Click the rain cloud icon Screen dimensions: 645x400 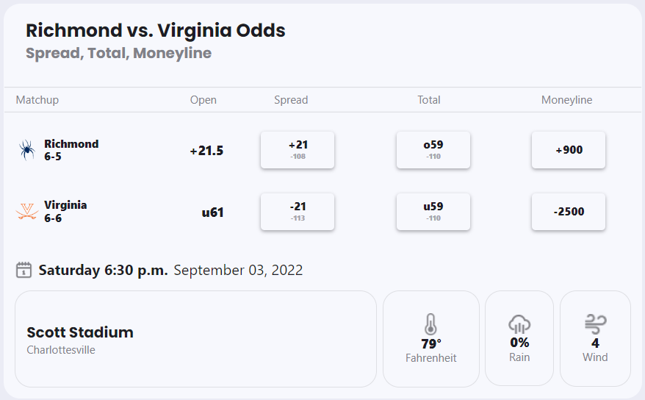coord(519,324)
